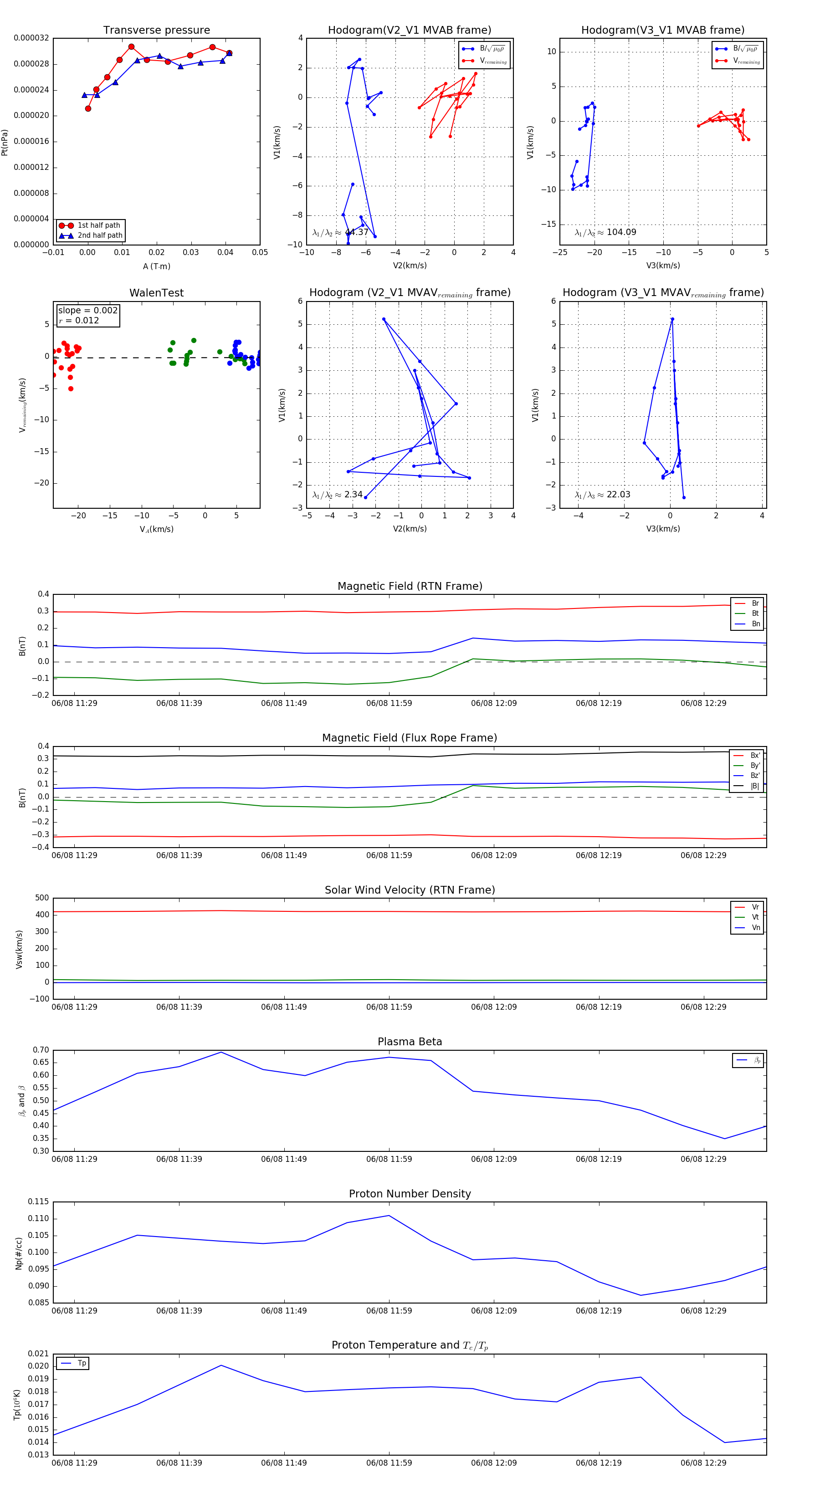
Task: Click the "V_A(km/s)" x-axis label
Action: coord(156,529)
